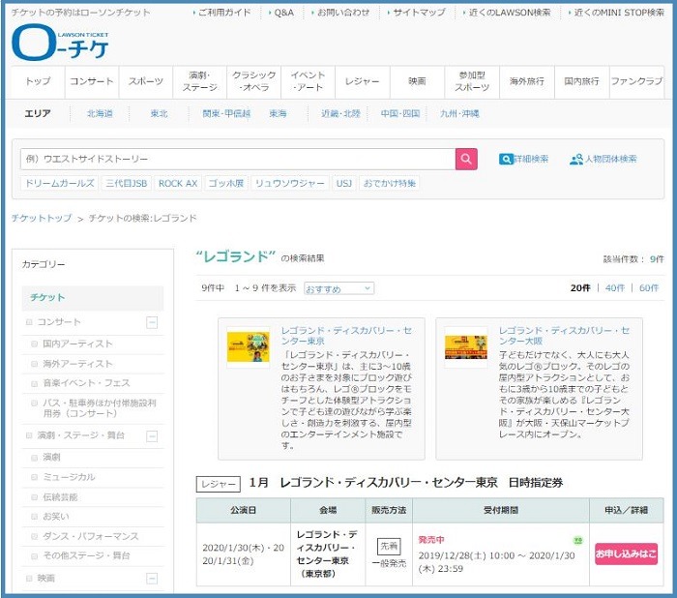This screenshot has width=677, height=598.
Task: Show 60件 results per page
Action: (x=649, y=287)
